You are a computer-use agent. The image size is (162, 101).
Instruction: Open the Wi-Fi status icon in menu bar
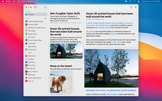click(131, 1)
